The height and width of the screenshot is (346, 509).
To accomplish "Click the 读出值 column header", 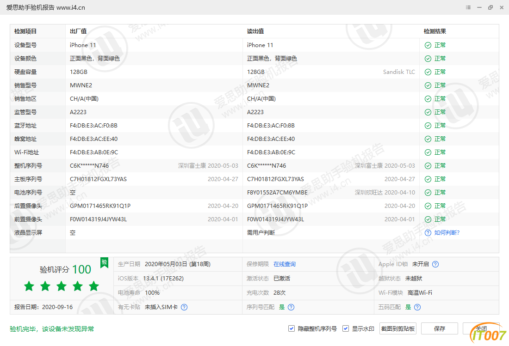I will (255, 31).
